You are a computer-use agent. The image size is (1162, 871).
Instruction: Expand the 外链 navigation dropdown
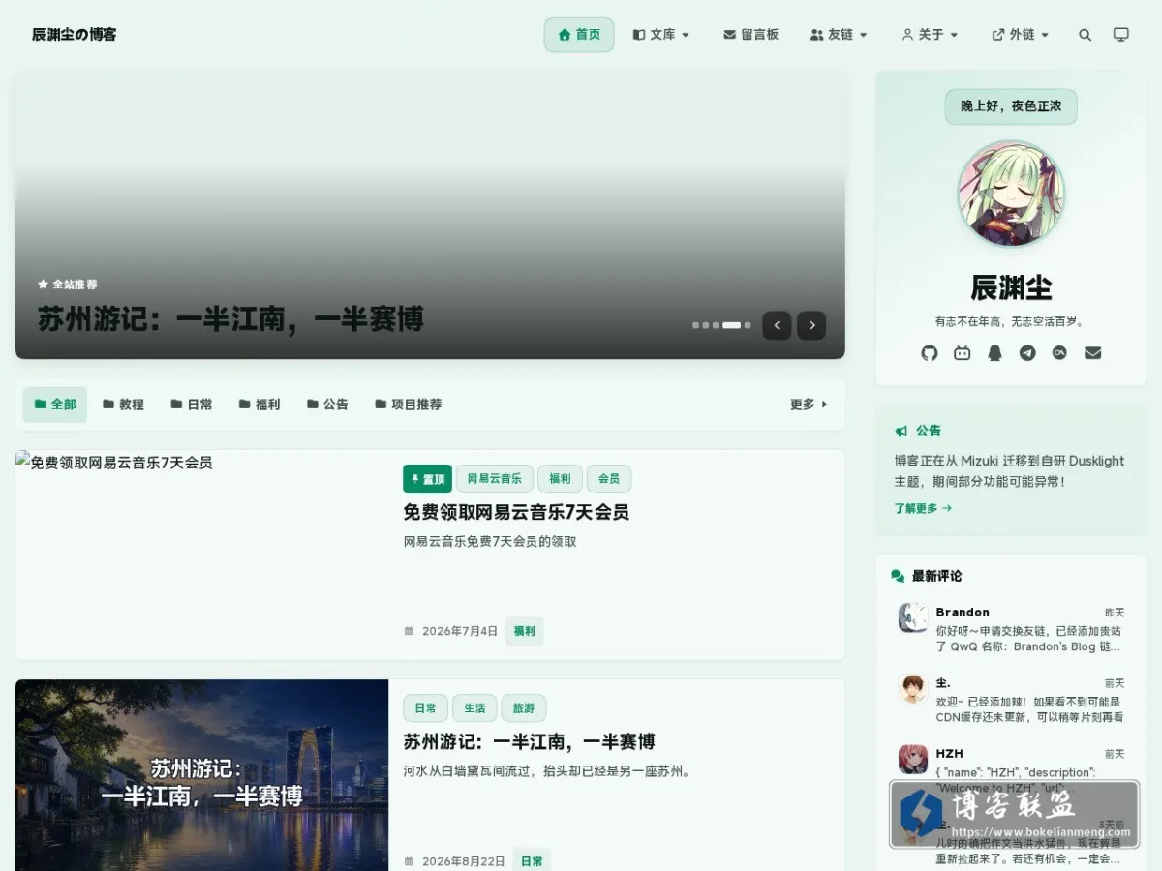[x=1021, y=35]
